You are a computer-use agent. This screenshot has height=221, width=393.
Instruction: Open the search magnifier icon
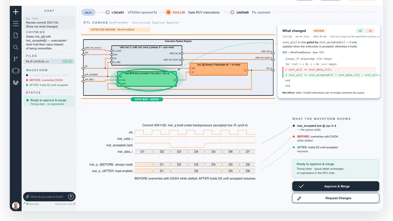click(x=16, y=47)
